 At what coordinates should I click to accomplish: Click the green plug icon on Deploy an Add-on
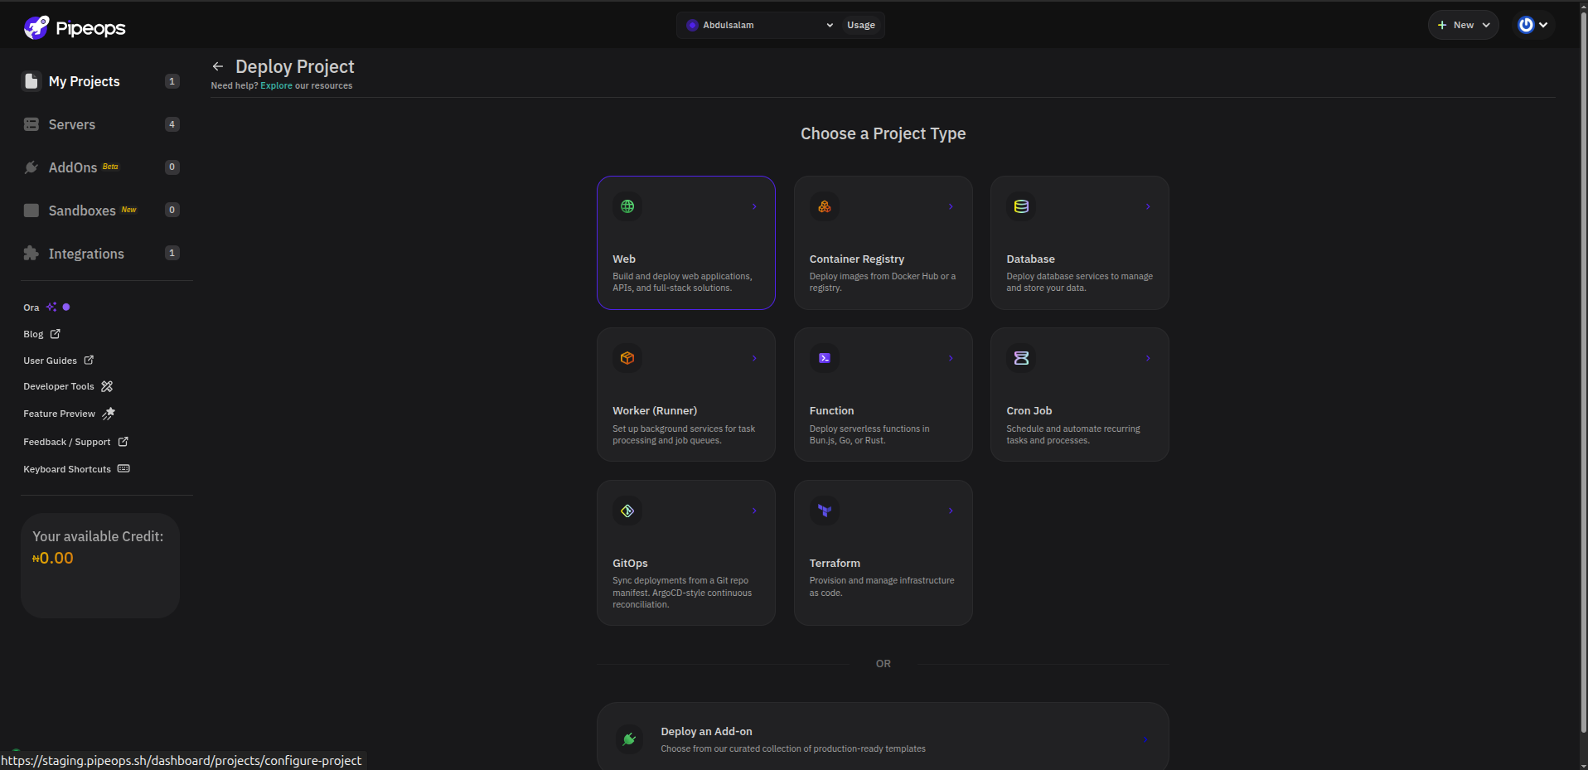(629, 739)
